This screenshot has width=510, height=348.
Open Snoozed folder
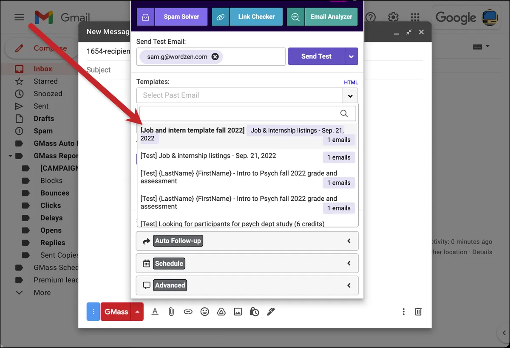point(48,94)
